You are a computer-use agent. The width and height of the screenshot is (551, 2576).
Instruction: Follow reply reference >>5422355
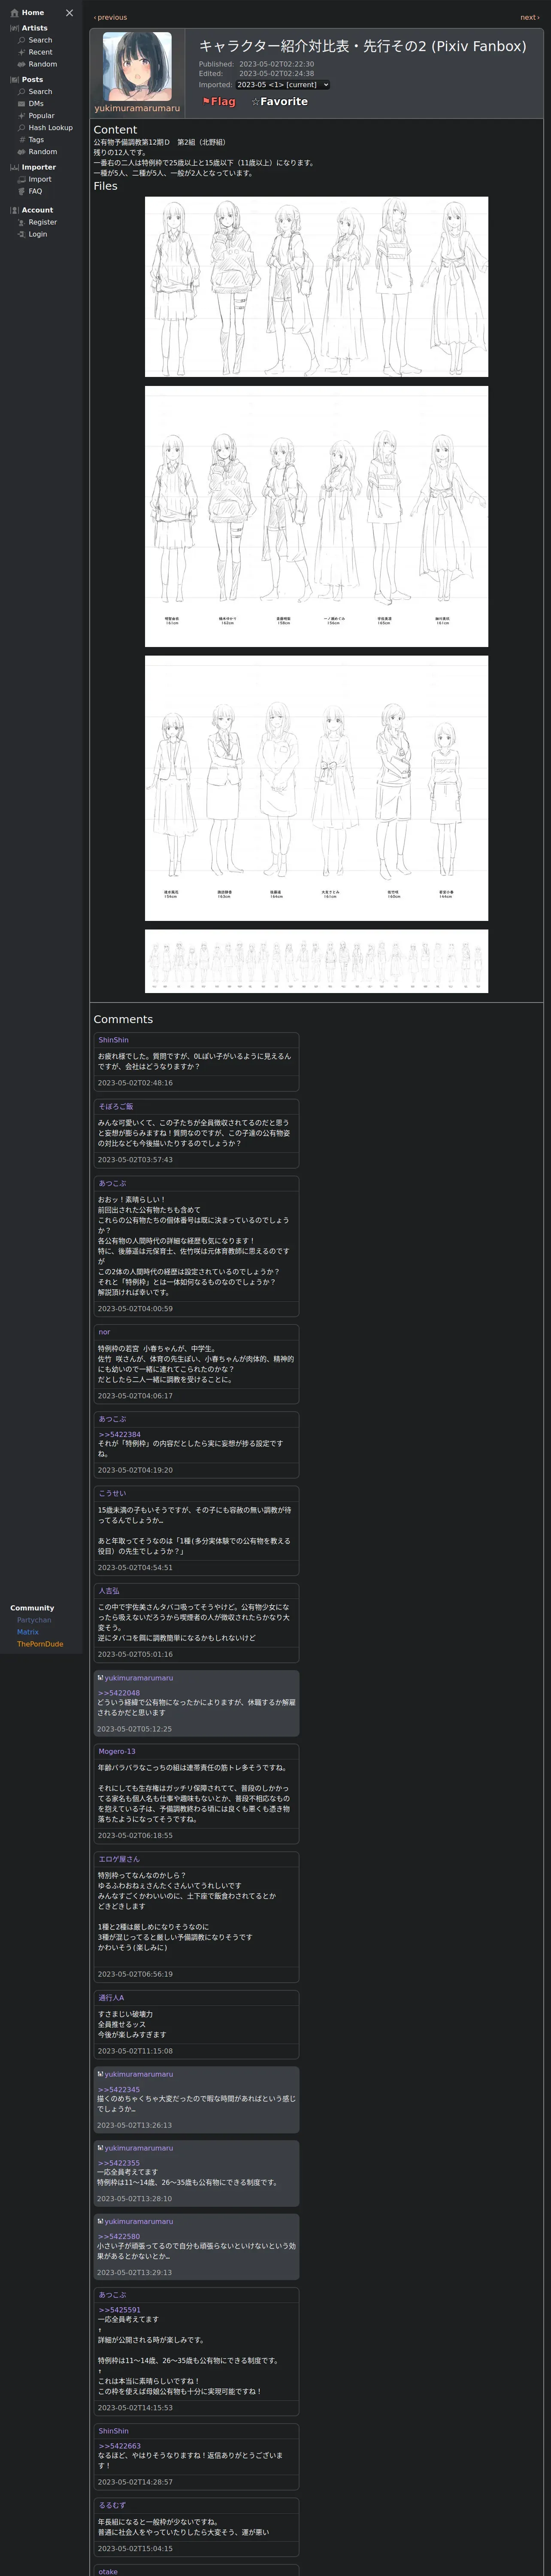click(x=119, y=2163)
